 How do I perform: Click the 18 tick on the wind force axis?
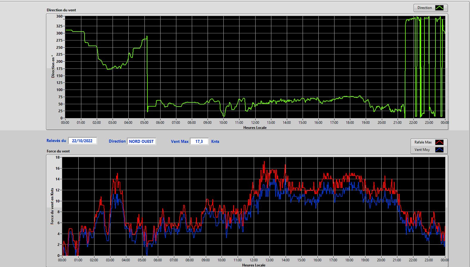(57, 157)
